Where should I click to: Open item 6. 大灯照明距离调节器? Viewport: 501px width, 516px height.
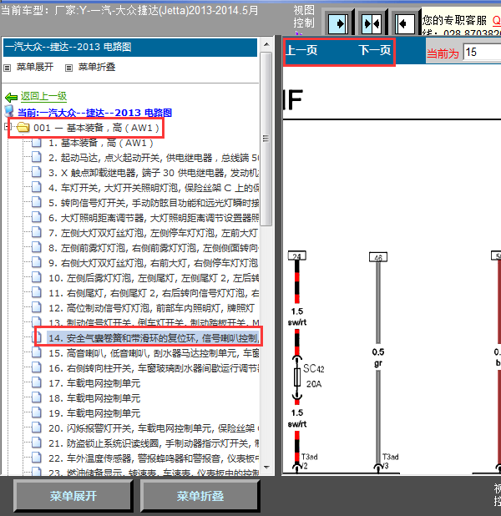154,218
